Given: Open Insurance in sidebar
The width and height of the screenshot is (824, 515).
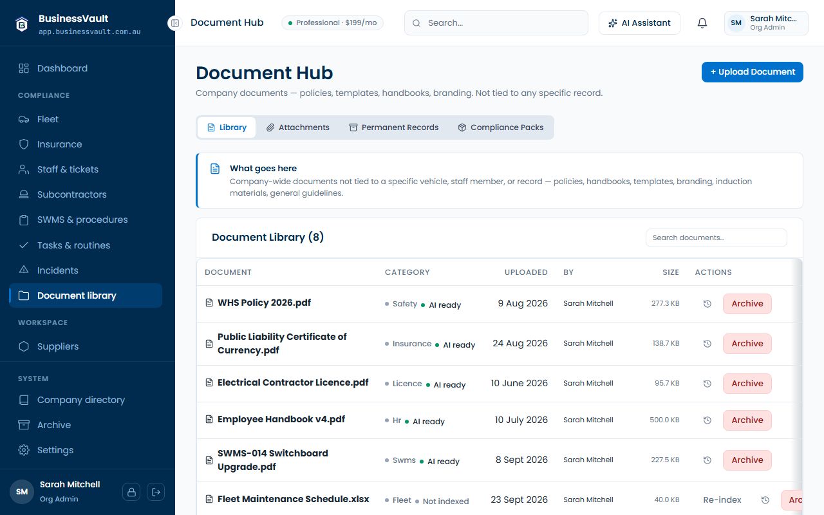Looking at the screenshot, I should [86, 144].
